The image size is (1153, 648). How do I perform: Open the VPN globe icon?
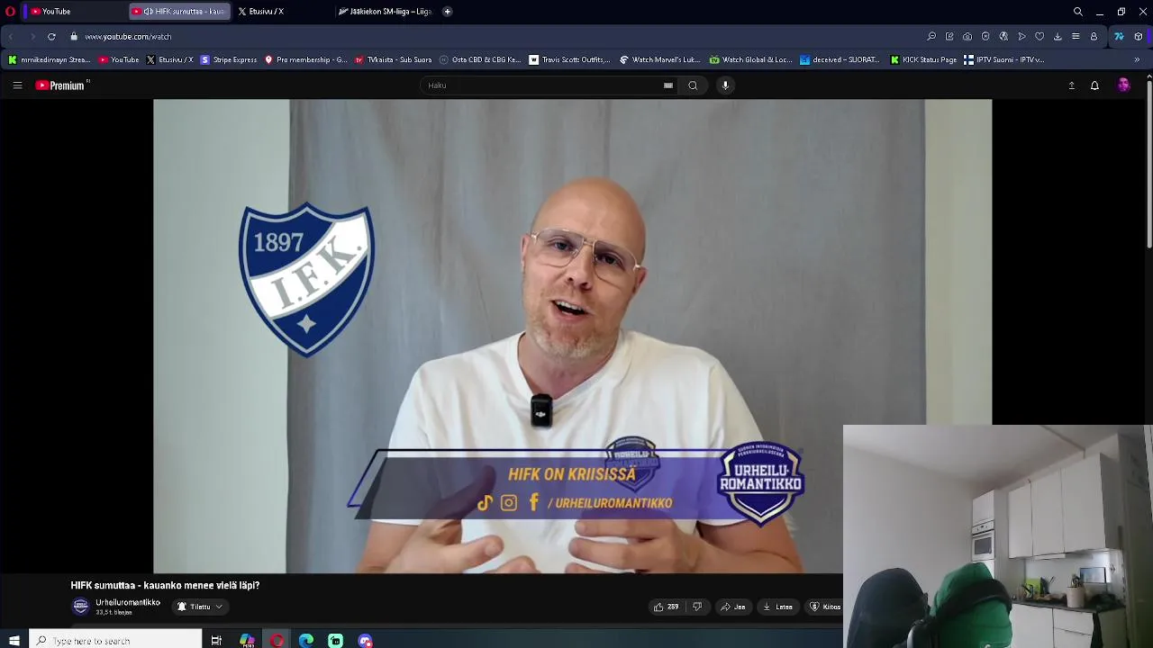(x=1003, y=37)
